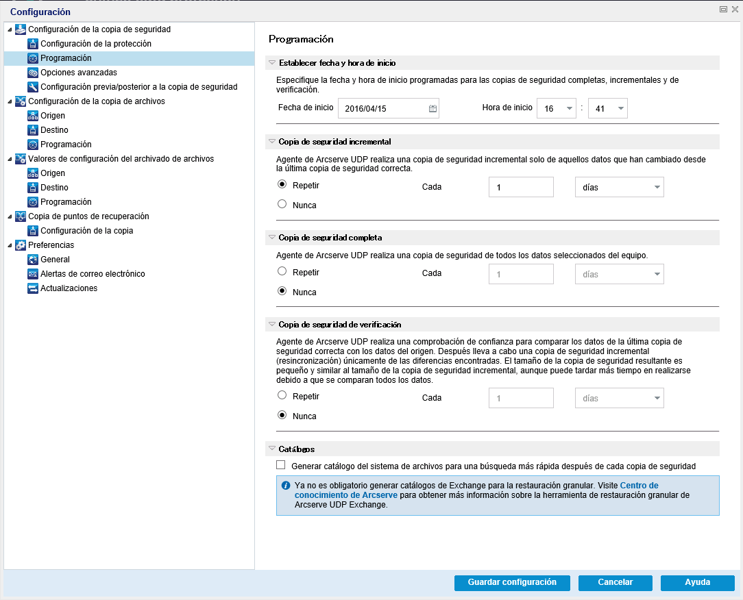Screen dimensions: 743x600
Task: Click the blue info icon in Exchange notice
Action: [286, 486]
